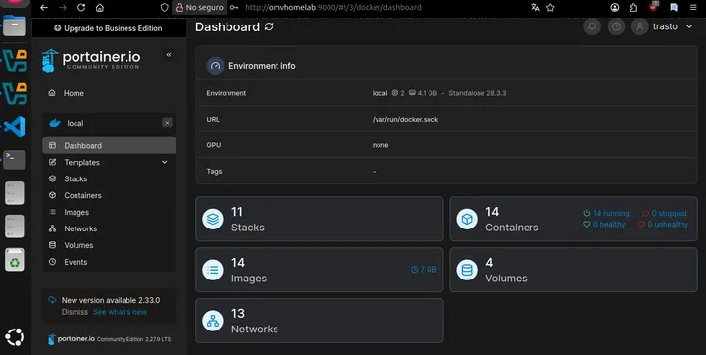Open the 11 Stacks card
Screen dimensions: 706x355
click(320, 219)
